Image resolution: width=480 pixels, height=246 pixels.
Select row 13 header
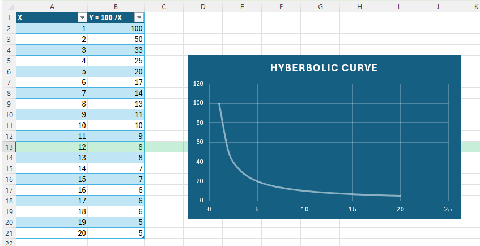pyautogui.click(x=9, y=147)
